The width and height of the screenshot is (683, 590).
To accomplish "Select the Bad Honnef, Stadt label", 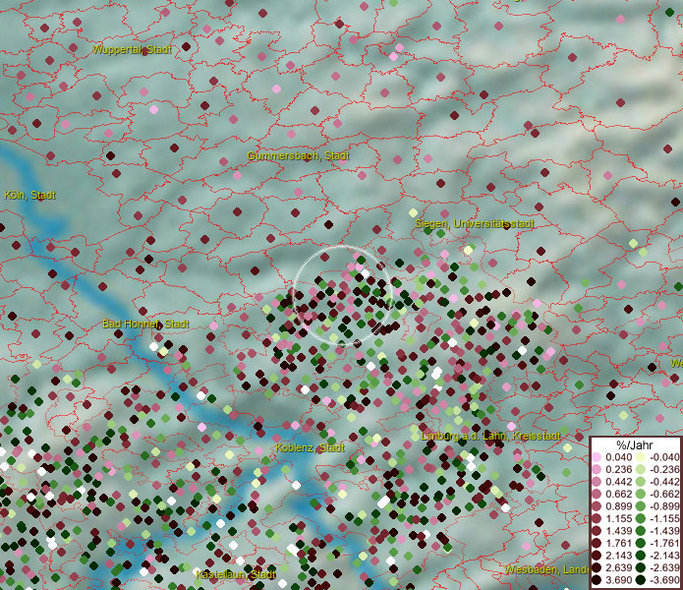I will click(x=145, y=324).
